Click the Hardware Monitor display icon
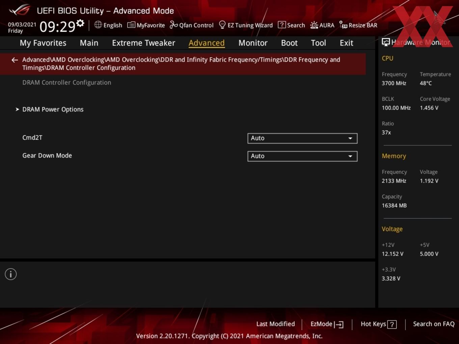Viewport: 459px width, 344px height. point(386,42)
